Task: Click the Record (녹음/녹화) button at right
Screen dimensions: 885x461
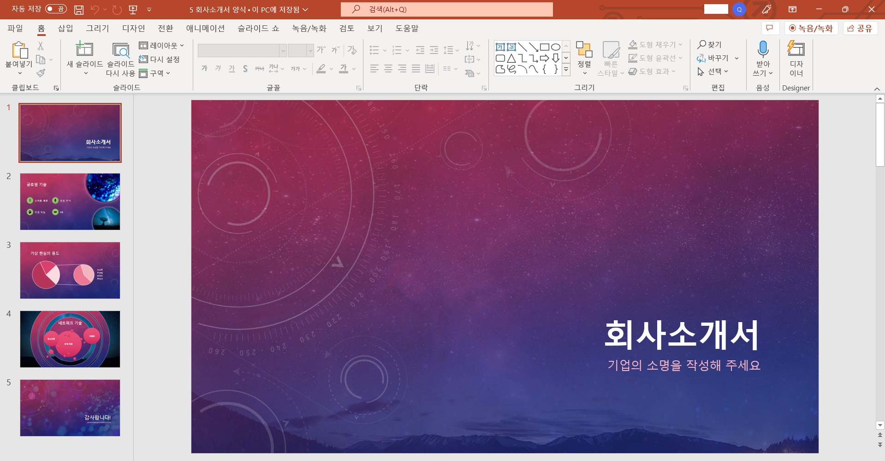Action: click(x=811, y=28)
